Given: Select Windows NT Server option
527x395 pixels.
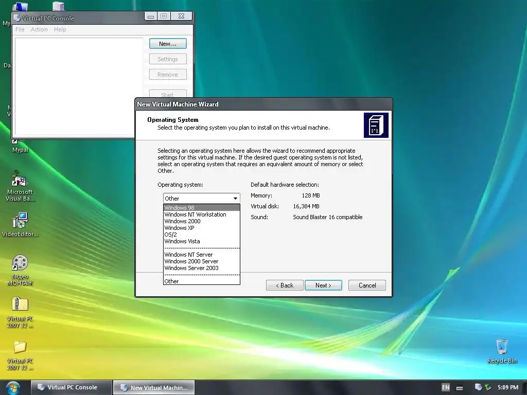Looking at the screenshot, I should (202, 255).
